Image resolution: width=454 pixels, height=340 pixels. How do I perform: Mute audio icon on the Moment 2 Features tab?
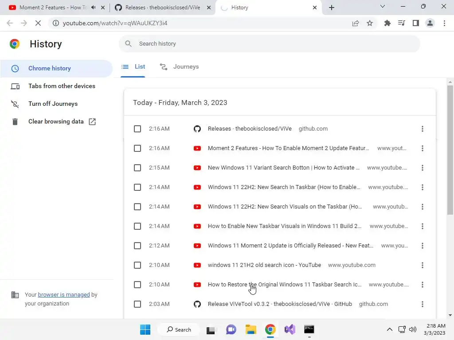click(93, 8)
